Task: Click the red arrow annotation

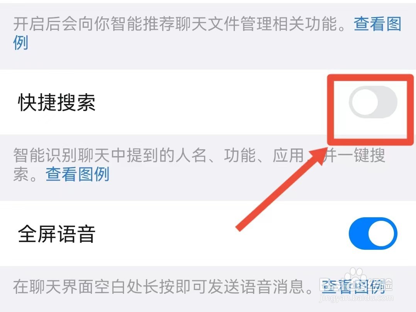Action: (x=281, y=189)
